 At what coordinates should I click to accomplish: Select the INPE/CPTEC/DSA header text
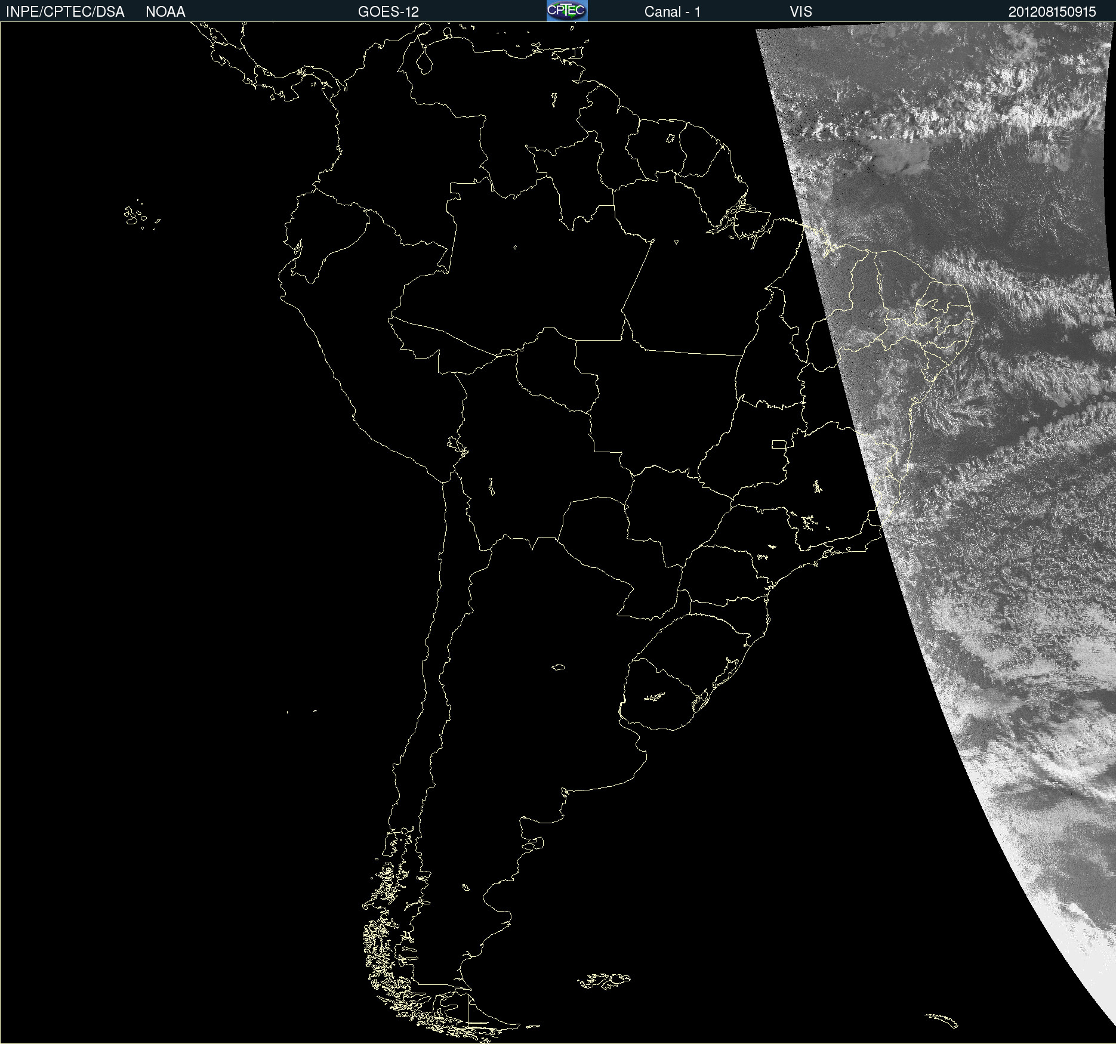(x=65, y=12)
